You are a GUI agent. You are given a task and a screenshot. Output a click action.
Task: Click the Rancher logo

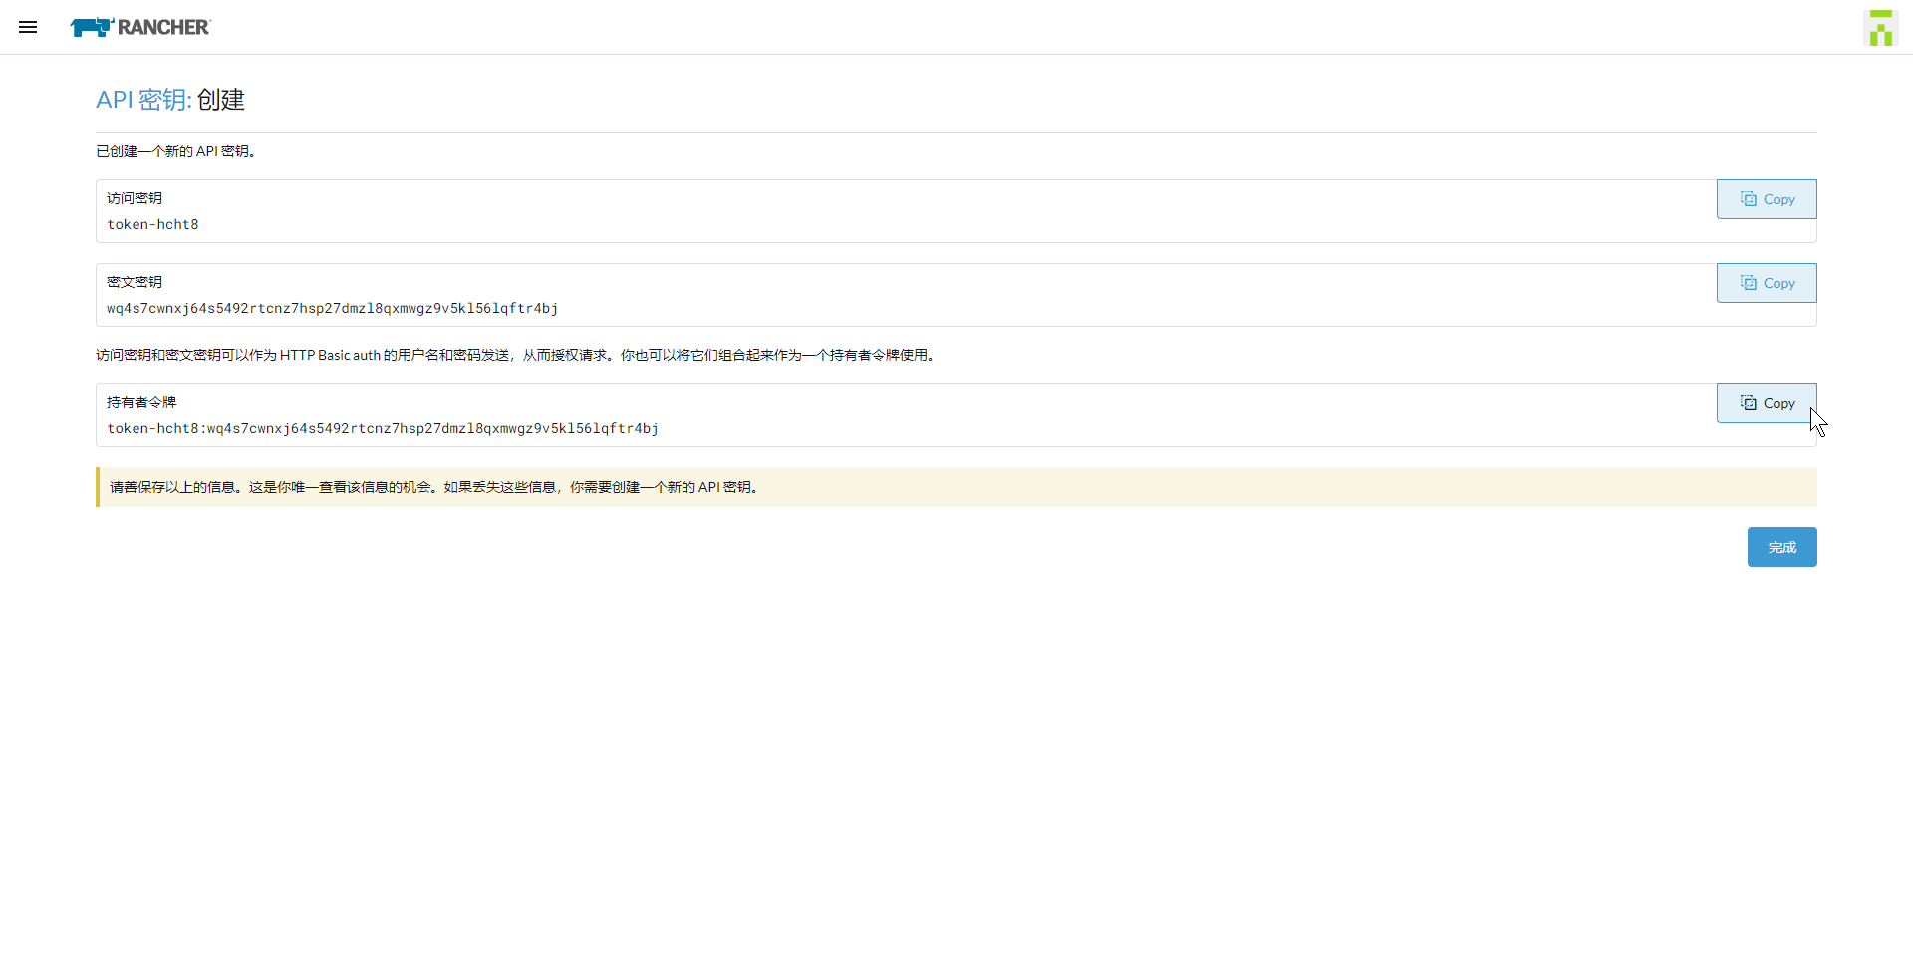(x=140, y=27)
